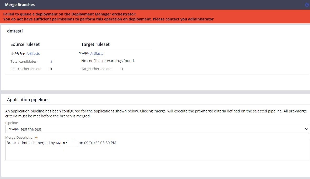View the total candidates count link
310x179 pixels.
51,62
